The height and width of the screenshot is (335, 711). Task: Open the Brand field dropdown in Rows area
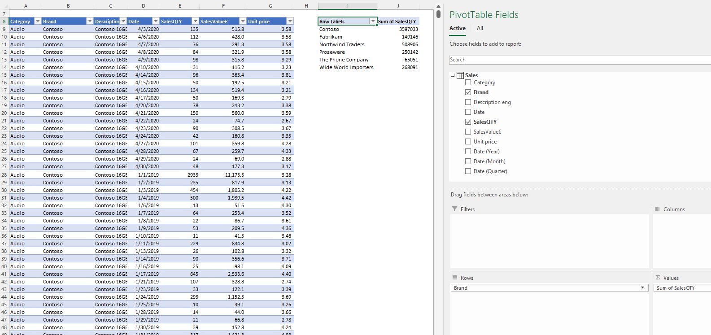click(x=642, y=288)
